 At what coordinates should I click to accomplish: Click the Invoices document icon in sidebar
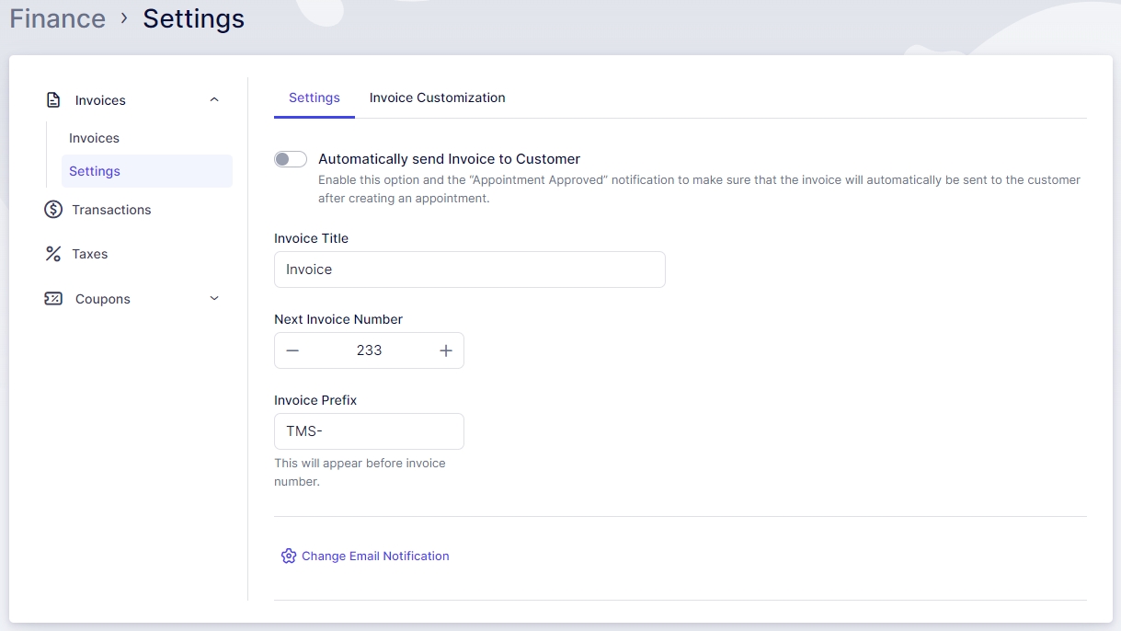coord(53,100)
